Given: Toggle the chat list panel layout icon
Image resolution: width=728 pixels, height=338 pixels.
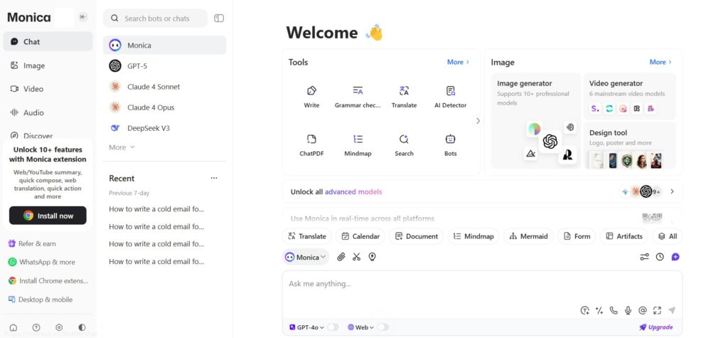Looking at the screenshot, I should tap(219, 18).
